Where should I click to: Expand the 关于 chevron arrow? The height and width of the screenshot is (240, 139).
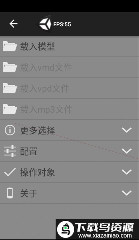[127, 193]
